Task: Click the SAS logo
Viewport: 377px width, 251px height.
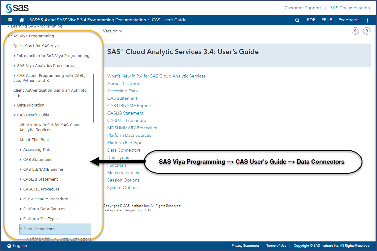Action: click(17, 8)
